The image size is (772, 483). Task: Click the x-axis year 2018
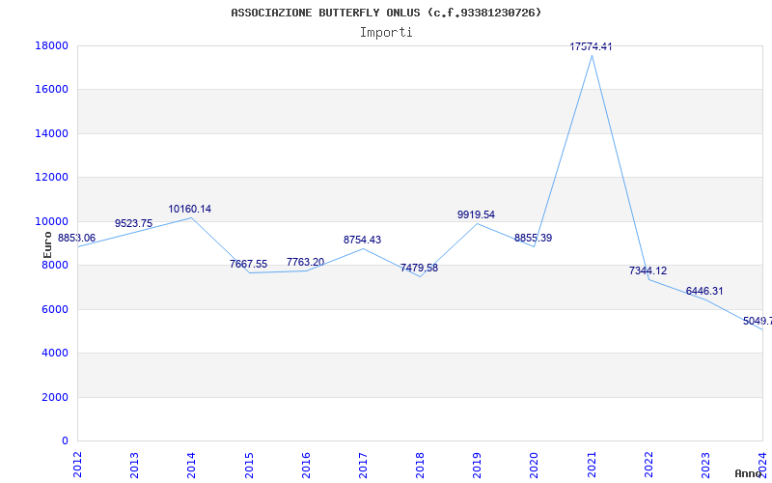(x=420, y=465)
